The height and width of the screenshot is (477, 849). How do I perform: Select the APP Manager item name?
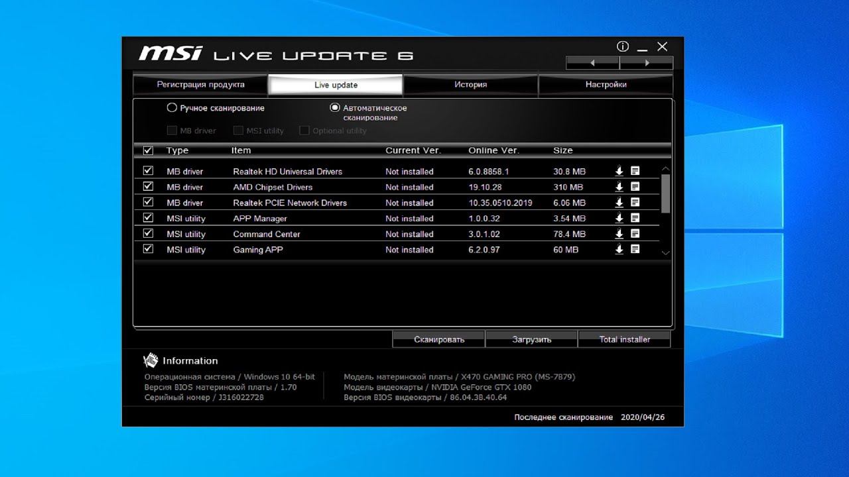coord(260,219)
